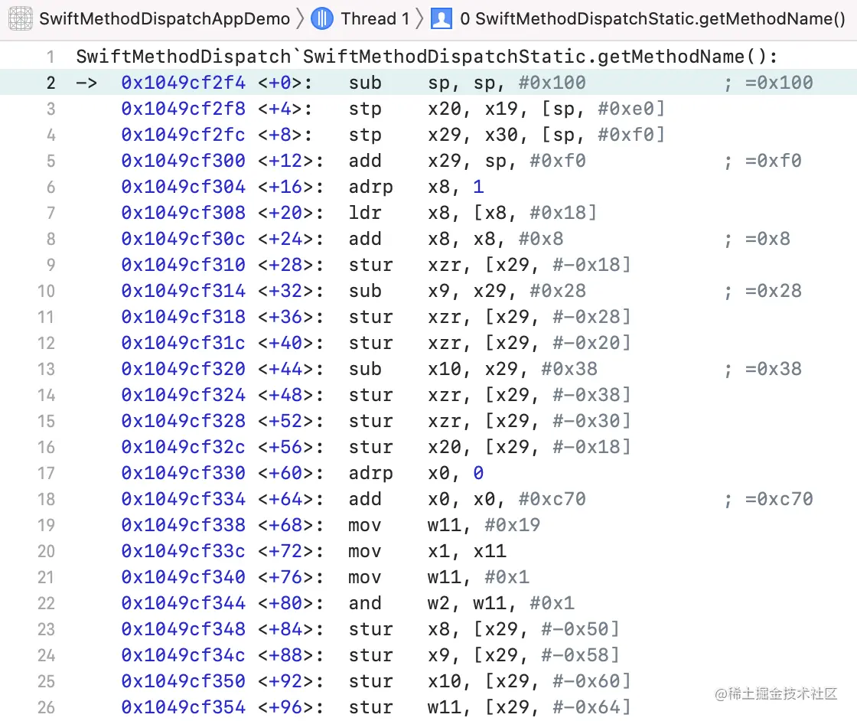The height and width of the screenshot is (721, 857).
Task: Open Thread 1 breadcrumb item
Action: (x=375, y=18)
